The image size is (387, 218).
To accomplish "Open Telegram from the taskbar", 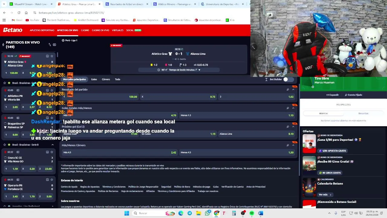I will click(x=190, y=213).
